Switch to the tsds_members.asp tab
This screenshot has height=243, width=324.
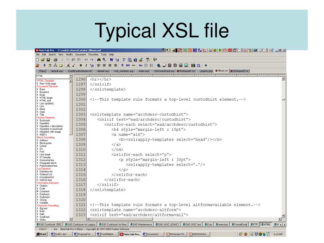pos(122,71)
